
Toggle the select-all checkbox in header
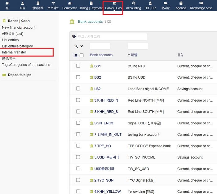(82, 55)
